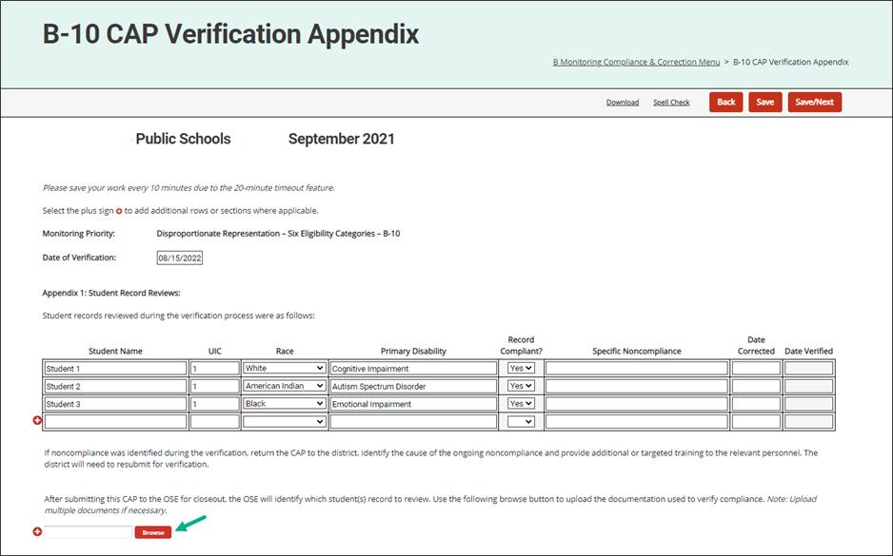The image size is (893, 556).
Task: Click the Browse button to upload documentation
Action: [x=153, y=532]
